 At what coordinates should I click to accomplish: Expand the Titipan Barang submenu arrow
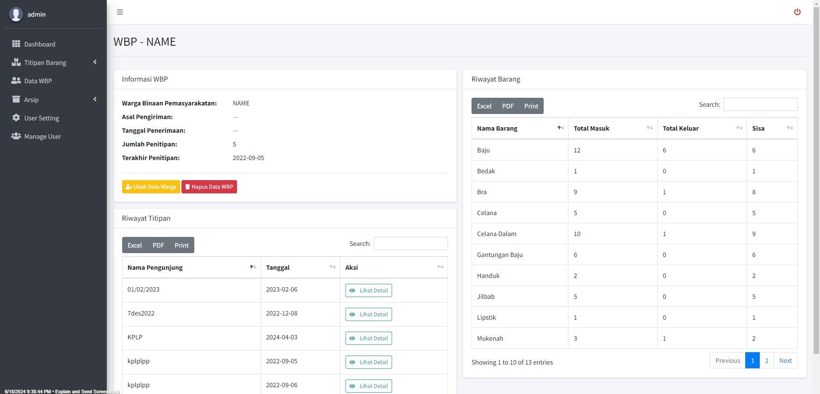point(95,62)
